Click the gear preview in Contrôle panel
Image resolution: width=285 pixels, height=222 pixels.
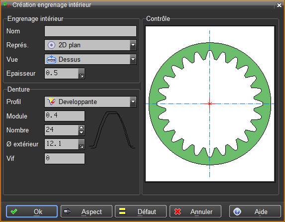(210, 104)
